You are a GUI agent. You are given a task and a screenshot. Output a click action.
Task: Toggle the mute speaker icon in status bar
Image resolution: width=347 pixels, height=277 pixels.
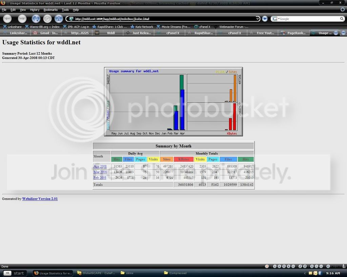click(x=328, y=266)
